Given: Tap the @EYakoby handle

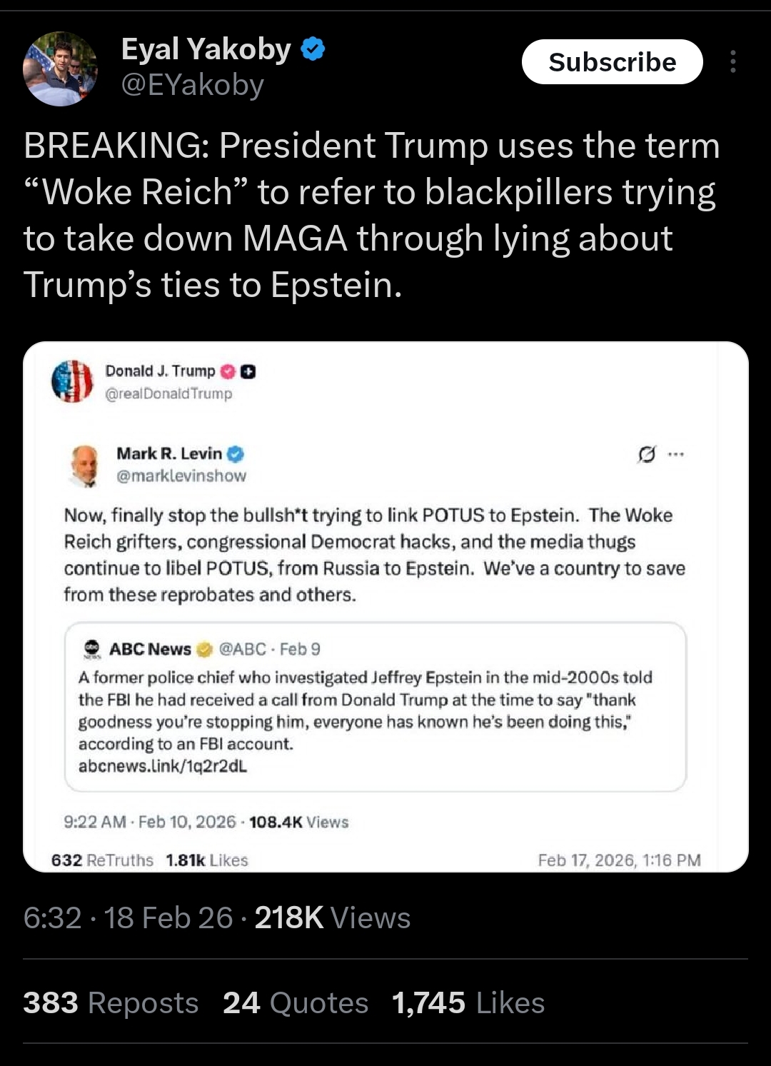Looking at the screenshot, I should (193, 85).
